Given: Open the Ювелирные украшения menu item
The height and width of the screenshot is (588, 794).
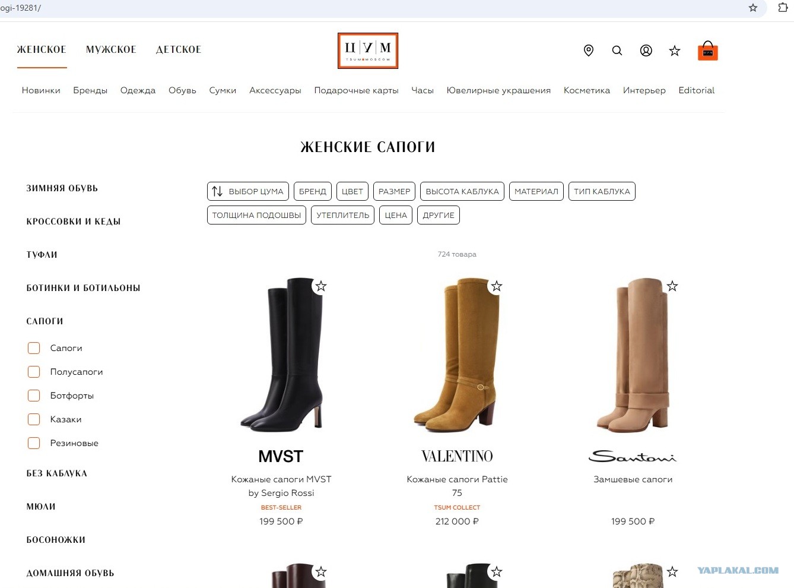Looking at the screenshot, I should (x=498, y=90).
